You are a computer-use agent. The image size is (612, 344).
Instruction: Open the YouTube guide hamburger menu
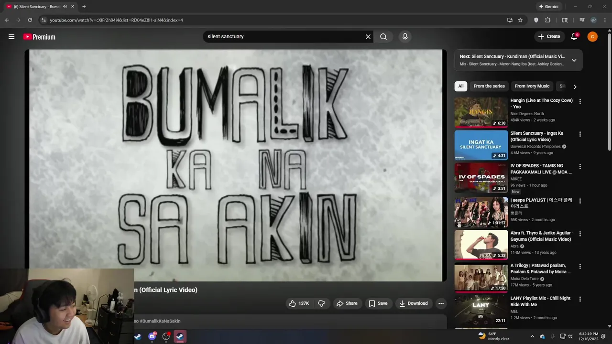(x=11, y=37)
